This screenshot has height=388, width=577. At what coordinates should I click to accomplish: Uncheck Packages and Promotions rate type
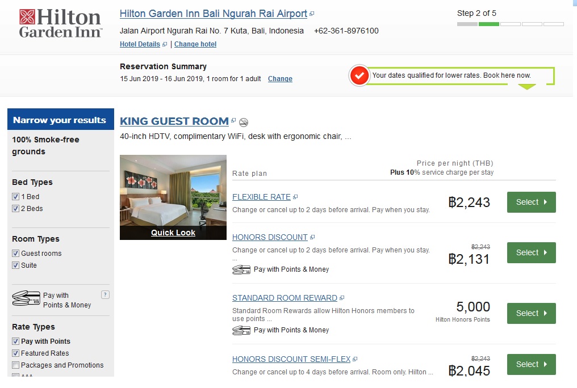pyautogui.click(x=16, y=365)
